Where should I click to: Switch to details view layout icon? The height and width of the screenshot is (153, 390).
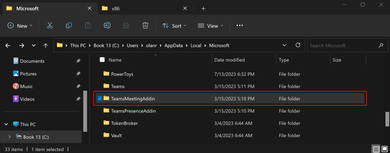pos(376,149)
